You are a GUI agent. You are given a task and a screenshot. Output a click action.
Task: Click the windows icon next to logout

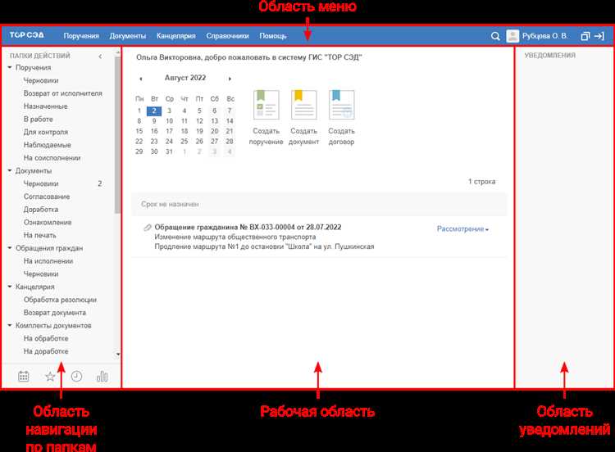(x=585, y=36)
